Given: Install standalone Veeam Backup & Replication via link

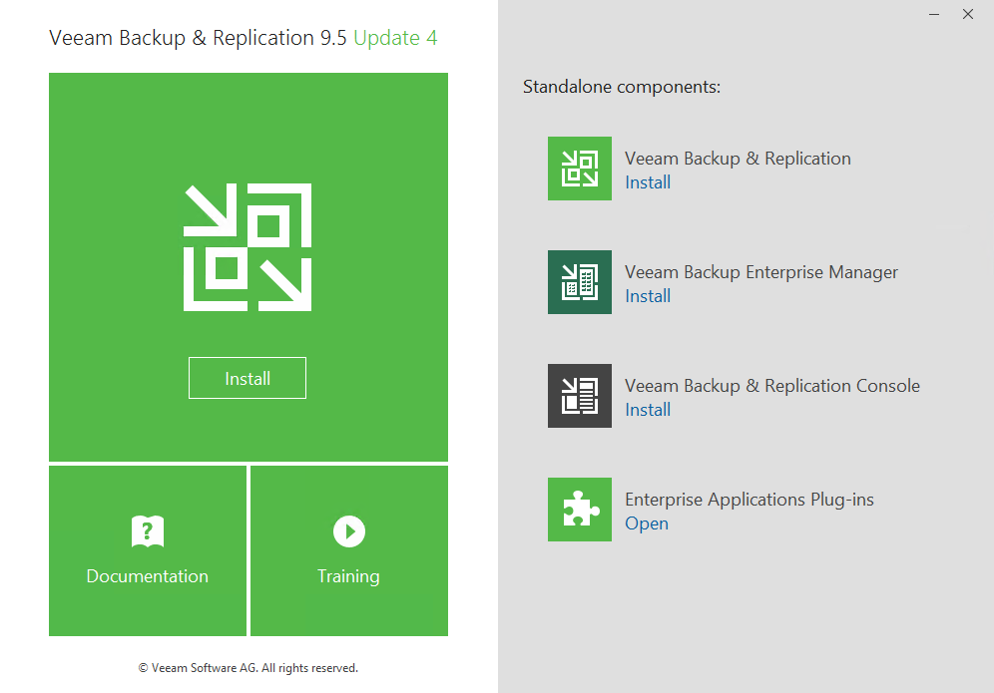Looking at the screenshot, I should [x=647, y=182].
